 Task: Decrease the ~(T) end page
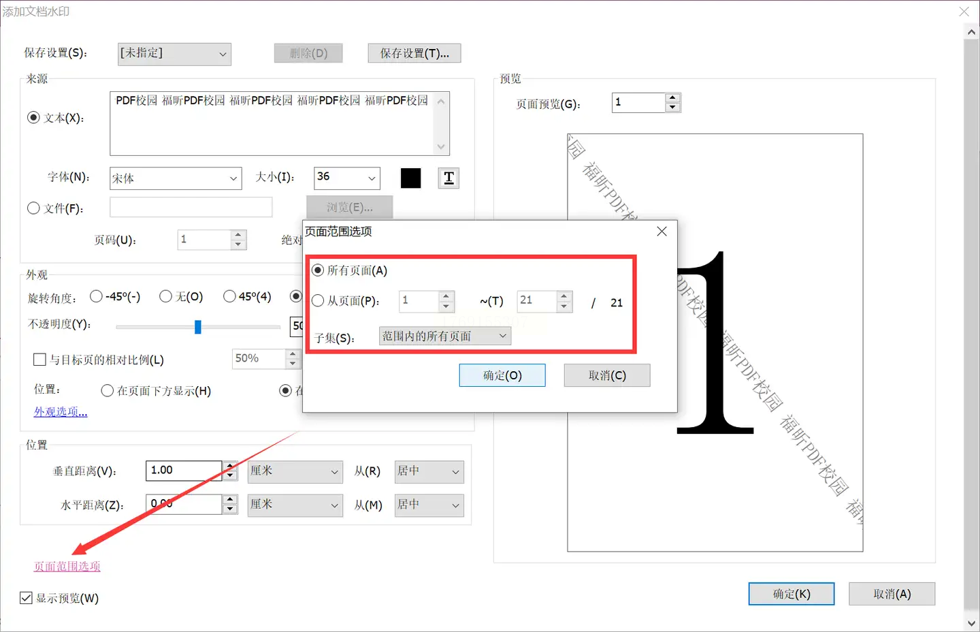click(x=564, y=306)
